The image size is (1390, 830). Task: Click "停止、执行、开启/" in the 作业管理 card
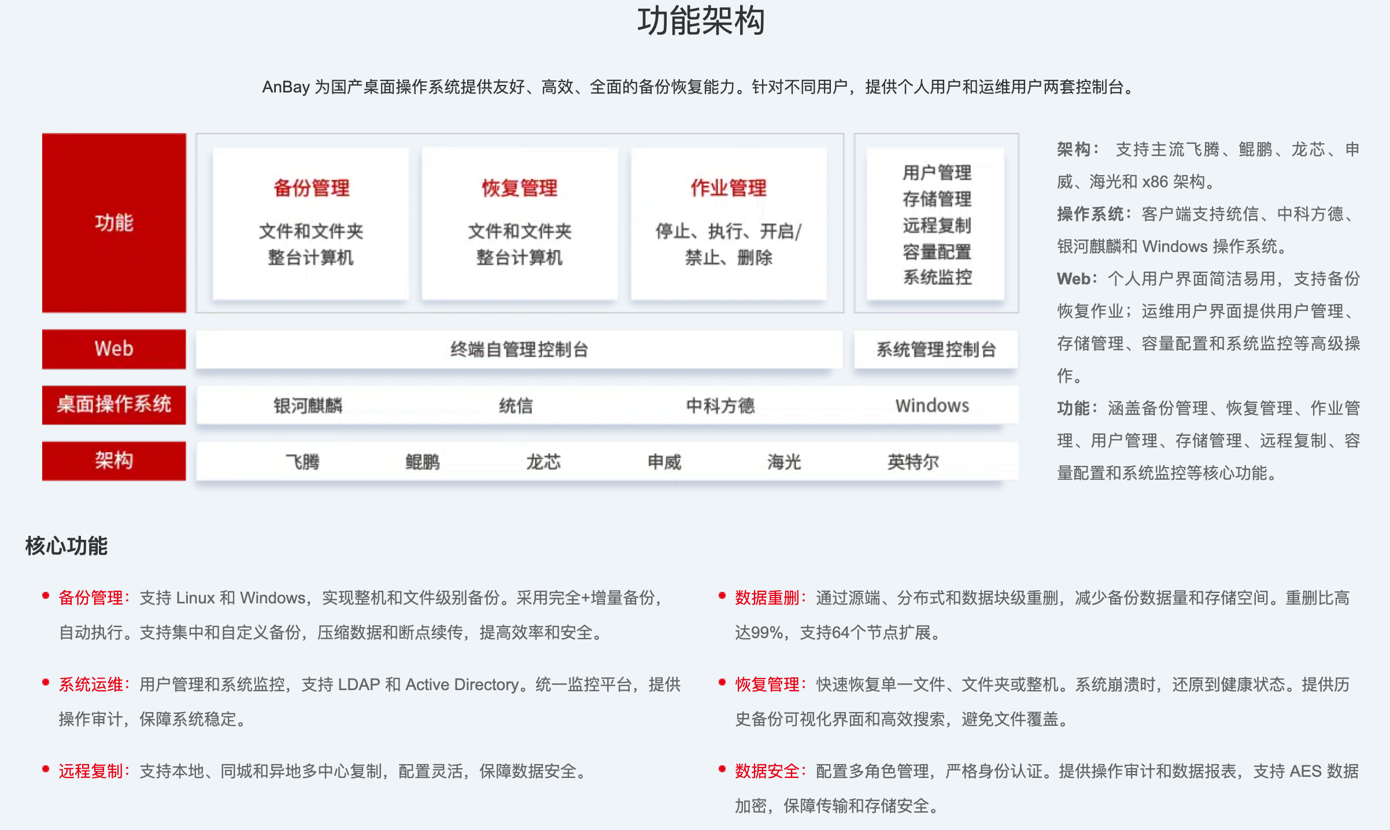click(729, 231)
